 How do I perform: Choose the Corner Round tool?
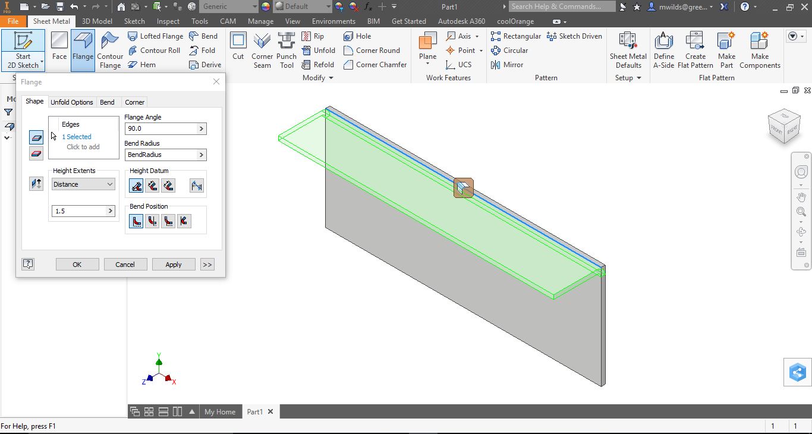coord(372,51)
